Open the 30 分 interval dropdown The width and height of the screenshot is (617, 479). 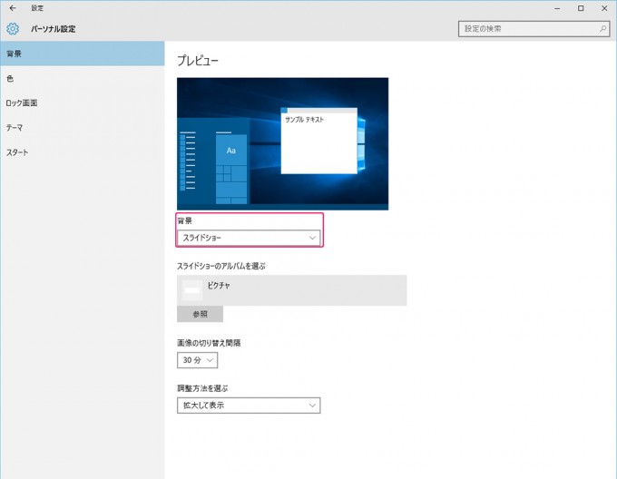point(197,360)
